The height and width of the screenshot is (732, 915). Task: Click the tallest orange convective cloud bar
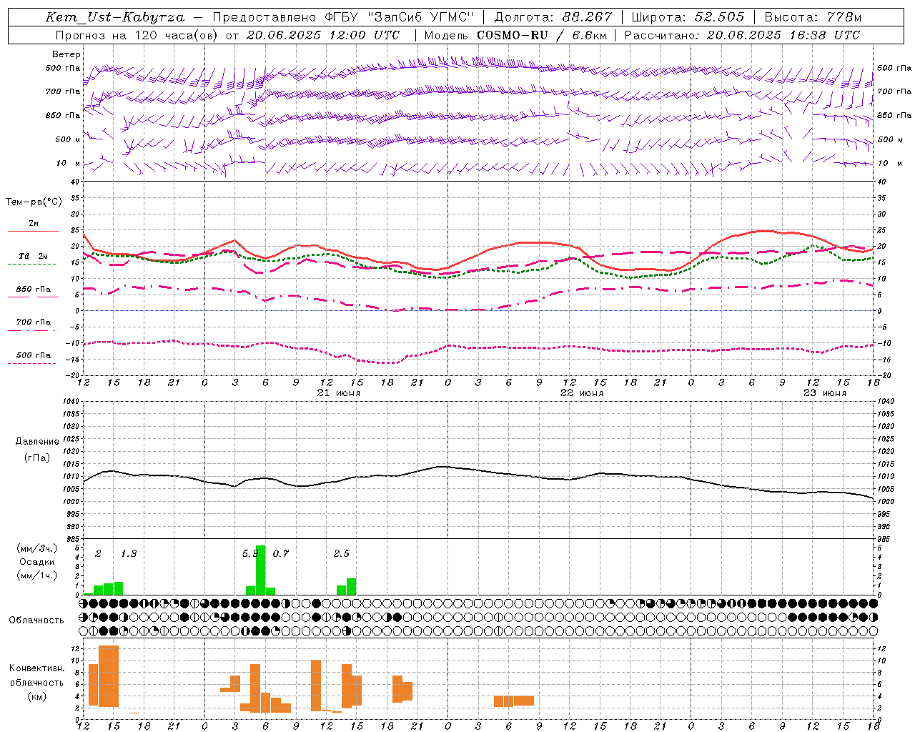point(109,676)
